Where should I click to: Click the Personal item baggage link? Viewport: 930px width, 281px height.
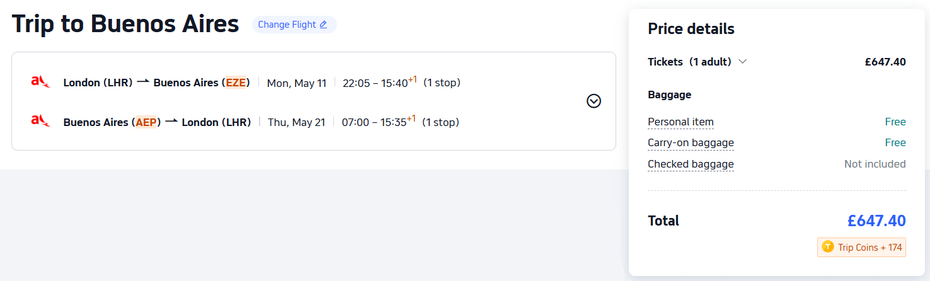click(680, 122)
